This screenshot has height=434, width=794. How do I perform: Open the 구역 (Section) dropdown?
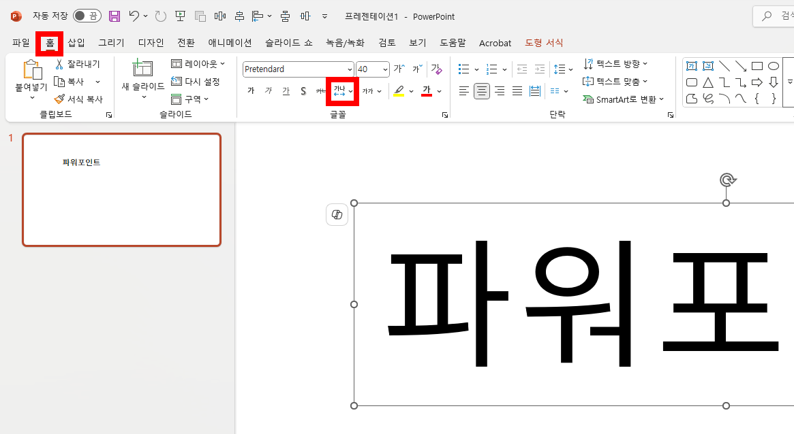(x=190, y=99)
